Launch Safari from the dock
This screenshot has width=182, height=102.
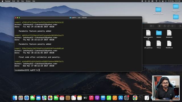[26, 98]
